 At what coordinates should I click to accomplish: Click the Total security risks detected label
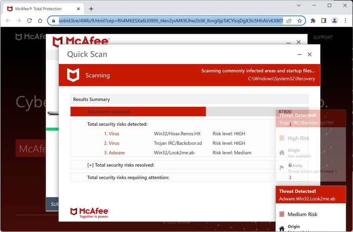117,124
